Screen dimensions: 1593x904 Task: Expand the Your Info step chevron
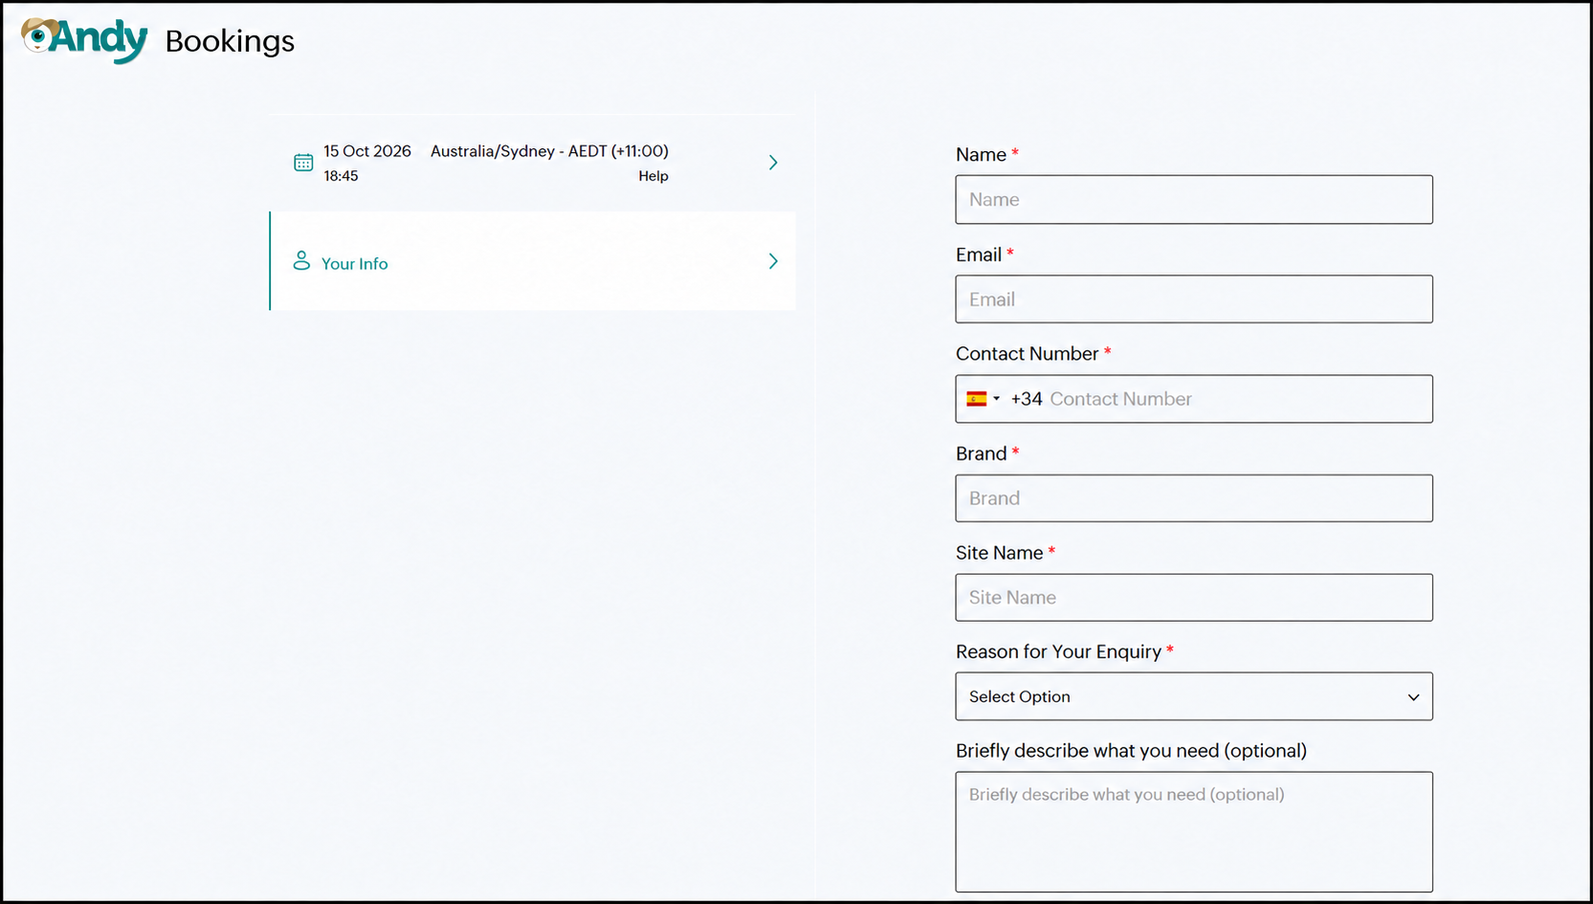pos(773,261)
